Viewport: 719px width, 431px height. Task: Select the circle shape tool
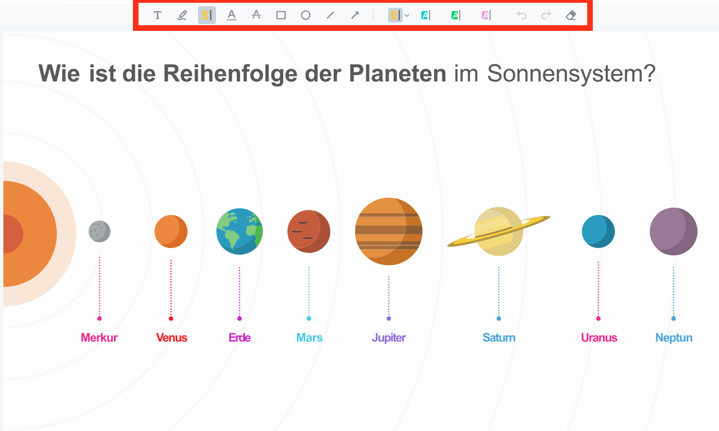[x=306, y=15]
